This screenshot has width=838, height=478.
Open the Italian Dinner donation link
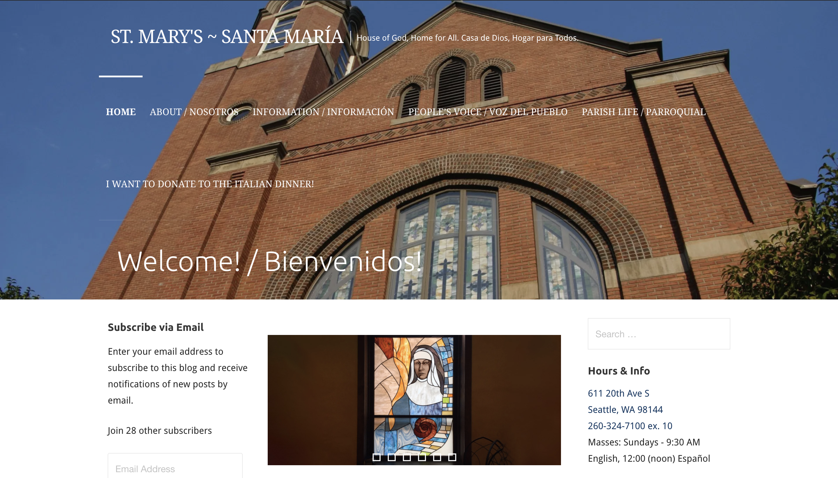[x=210, y=184]
